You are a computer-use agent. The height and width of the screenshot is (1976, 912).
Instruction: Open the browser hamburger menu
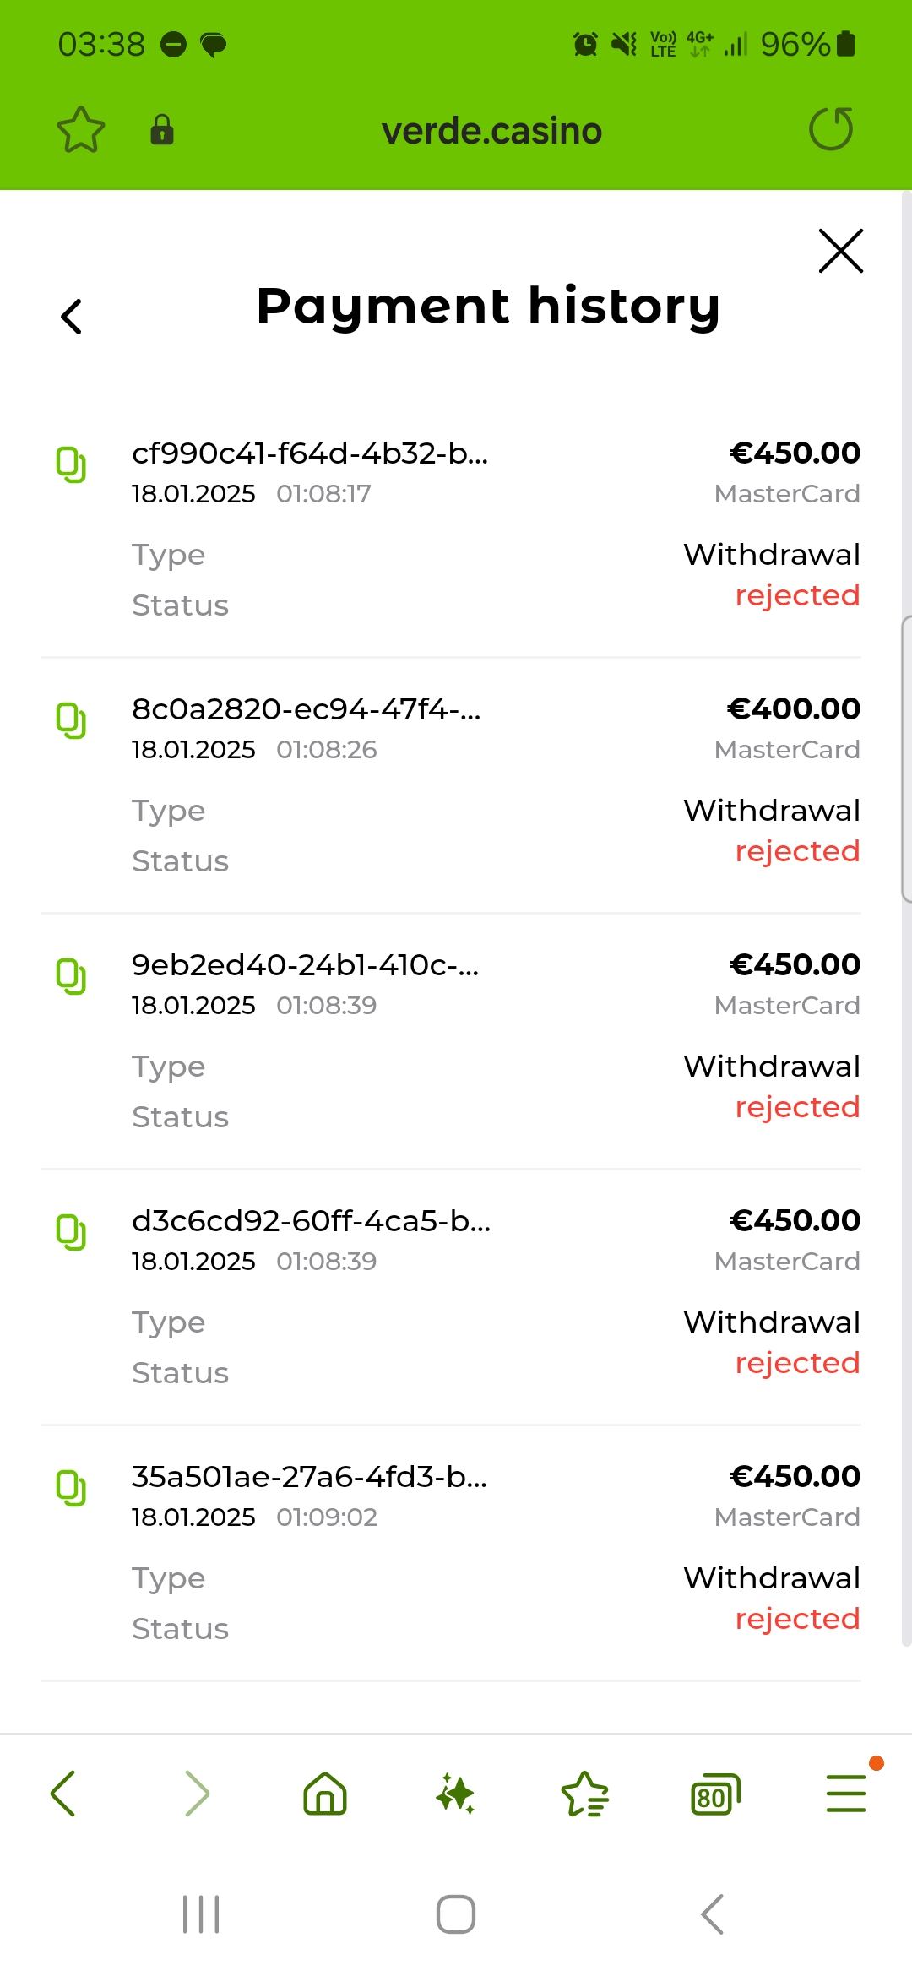845,1794
